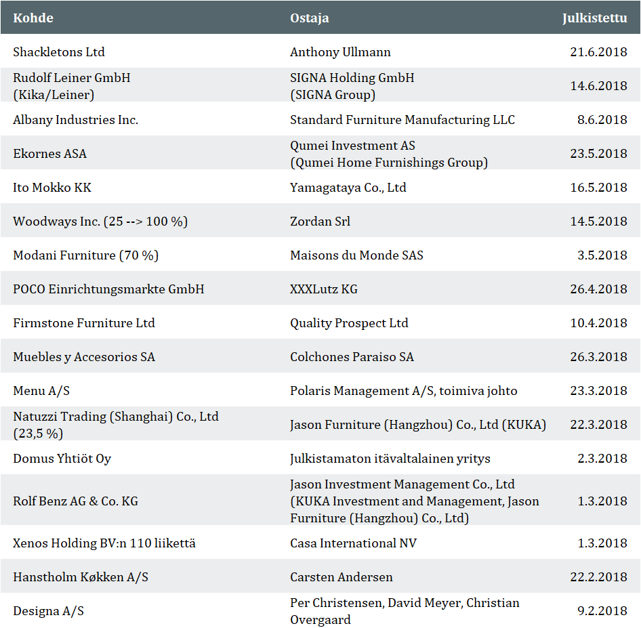Click the date 21.6.2018
Image resolution: width=641 pixels, height=628 pixels.
tap(598, 52)
